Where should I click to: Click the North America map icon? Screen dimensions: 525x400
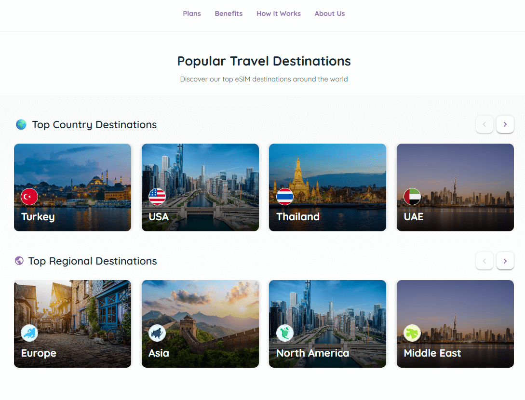(285, 333)
